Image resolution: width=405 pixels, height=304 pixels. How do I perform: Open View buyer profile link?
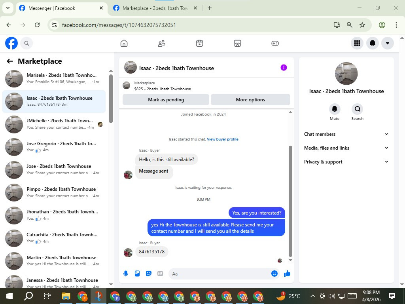pyautogui.click(x=222, y=139)
